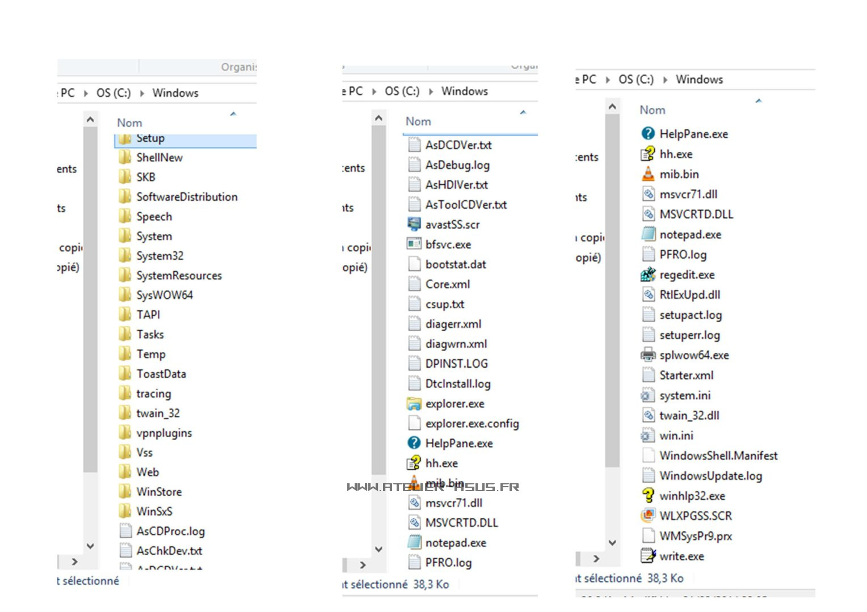Viewport: 867px width, 612px height.
Task: Click the splwow64.exe printer icon
Action: [x=648, y=356]
